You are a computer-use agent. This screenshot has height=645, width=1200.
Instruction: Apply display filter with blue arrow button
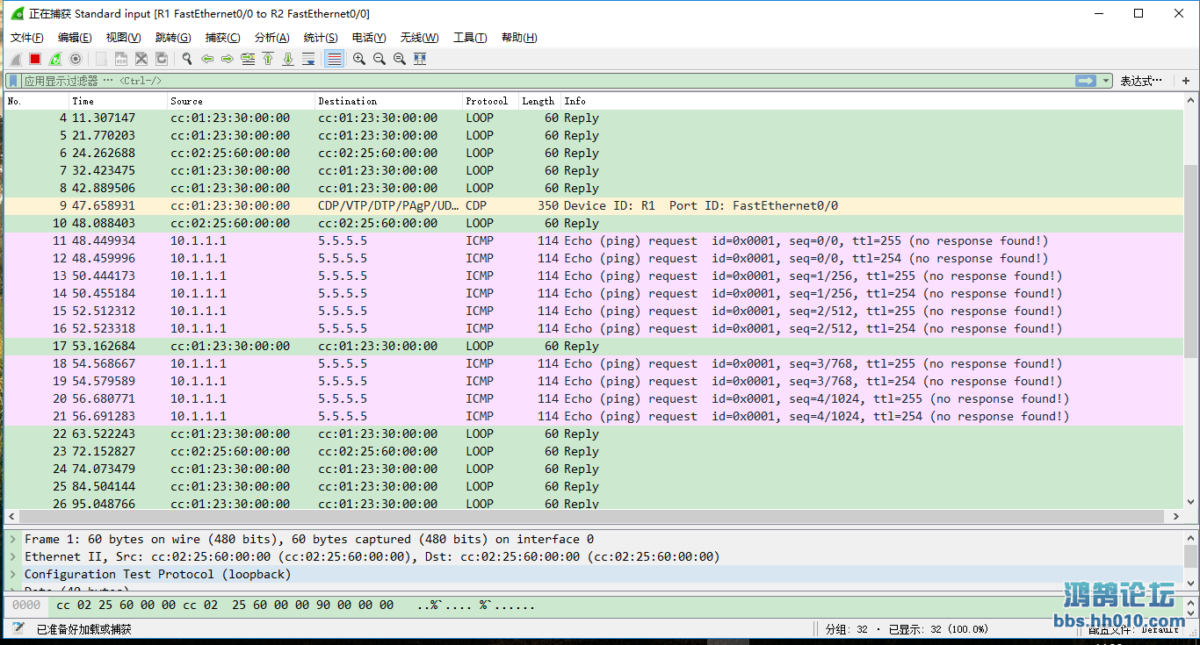(x=1086, y=81)
